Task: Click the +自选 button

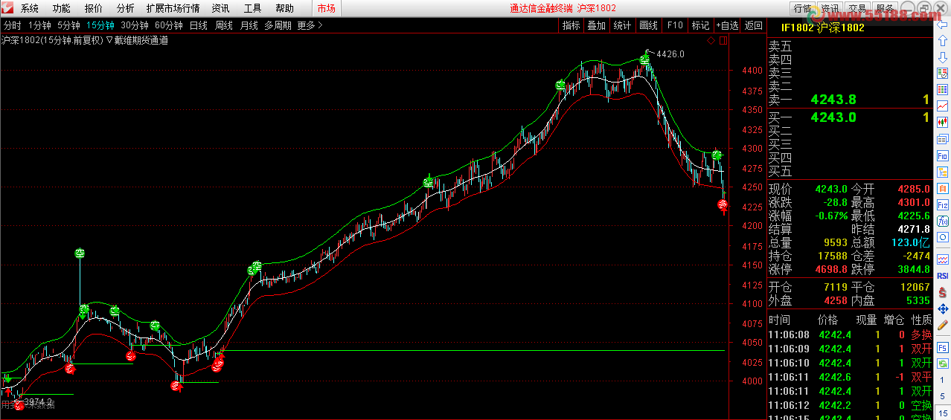Action: pos(727,25)
